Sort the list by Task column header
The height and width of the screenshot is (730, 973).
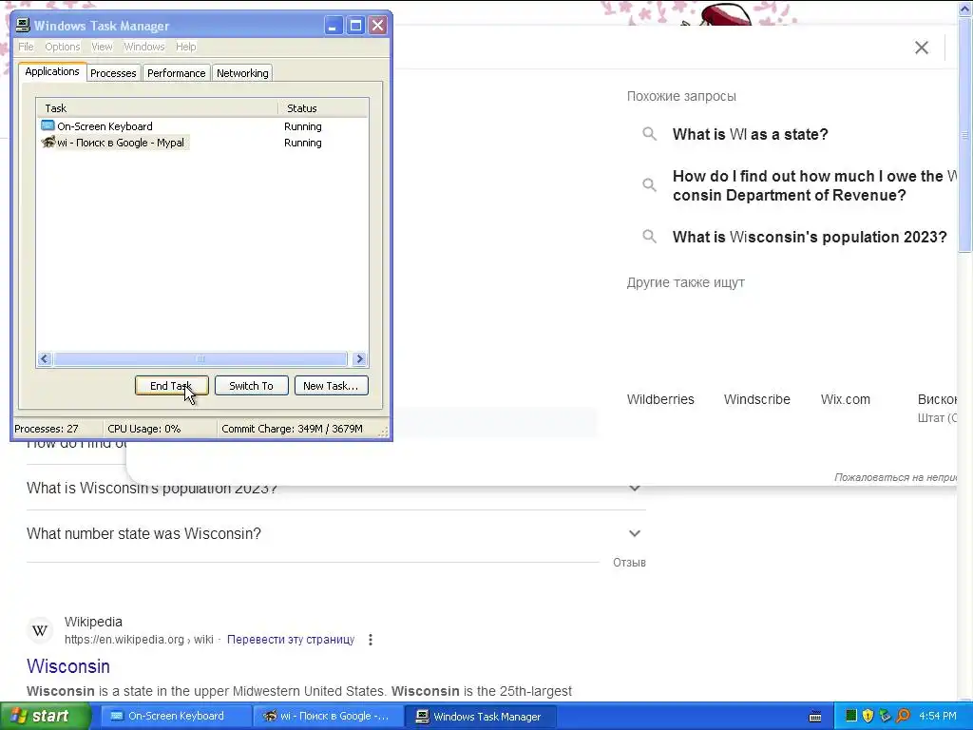157,108
